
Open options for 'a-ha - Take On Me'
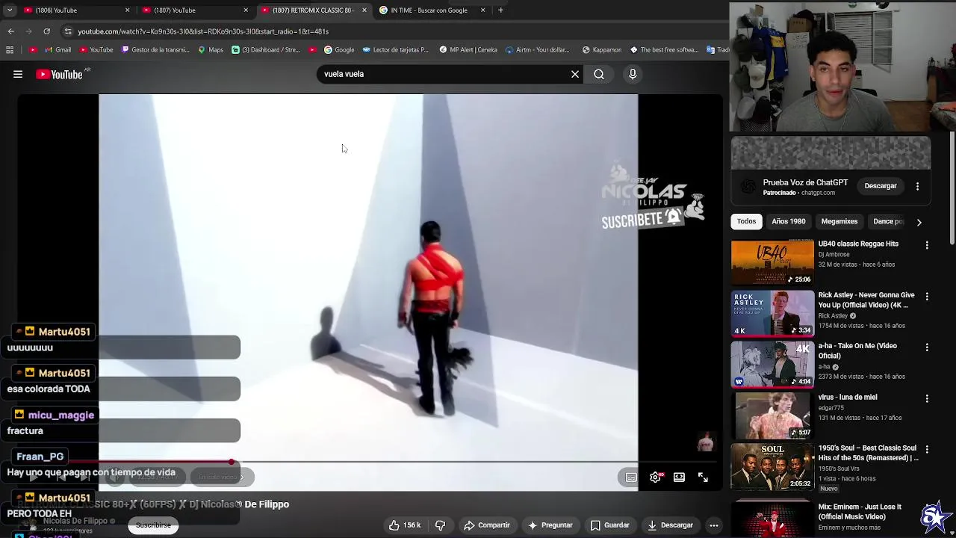[x=927, y=347]
